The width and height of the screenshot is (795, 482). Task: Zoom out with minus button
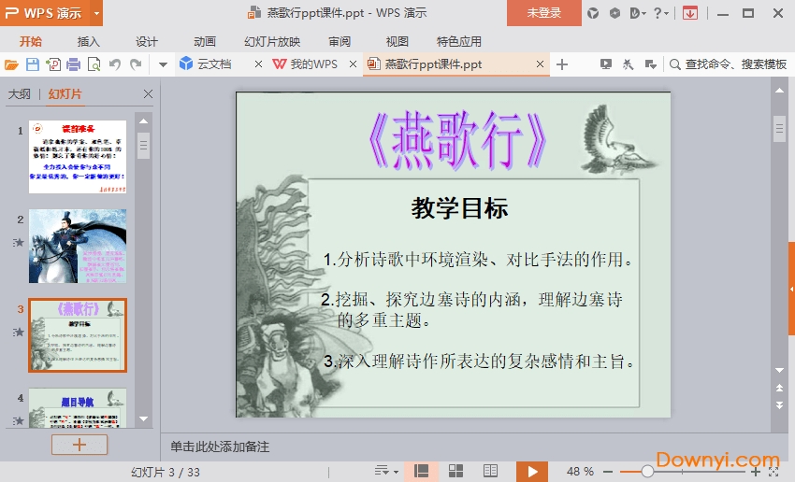pos(608,472)
